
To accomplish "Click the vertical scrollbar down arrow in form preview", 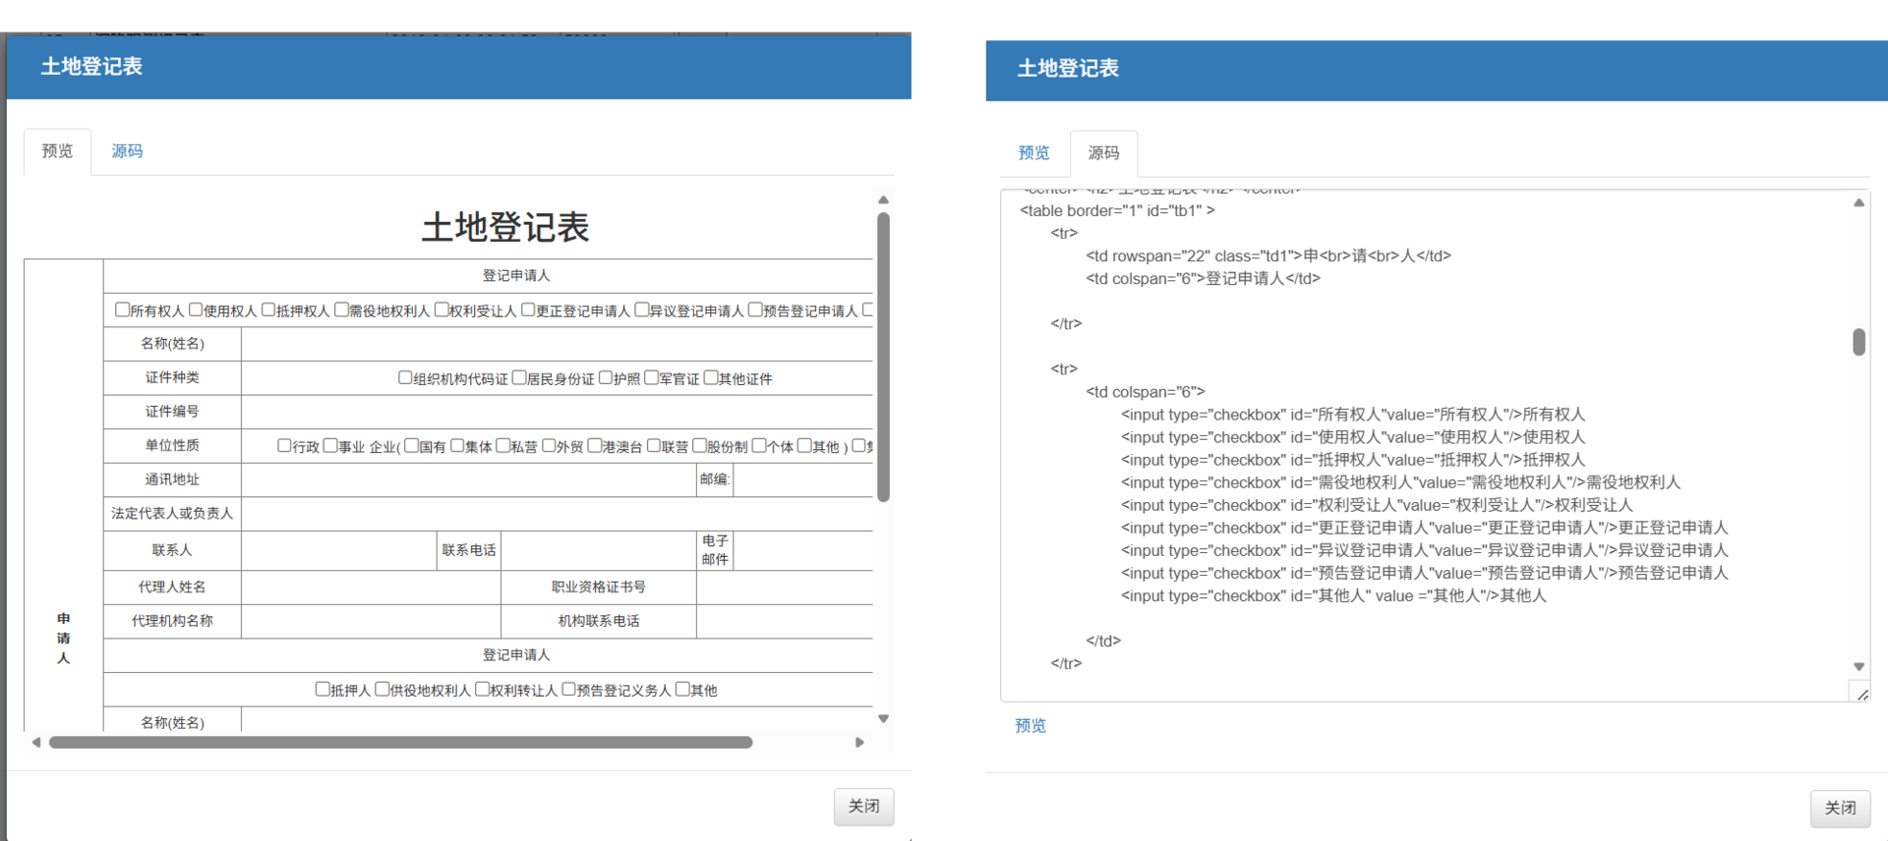I will (x=883, y=718).
